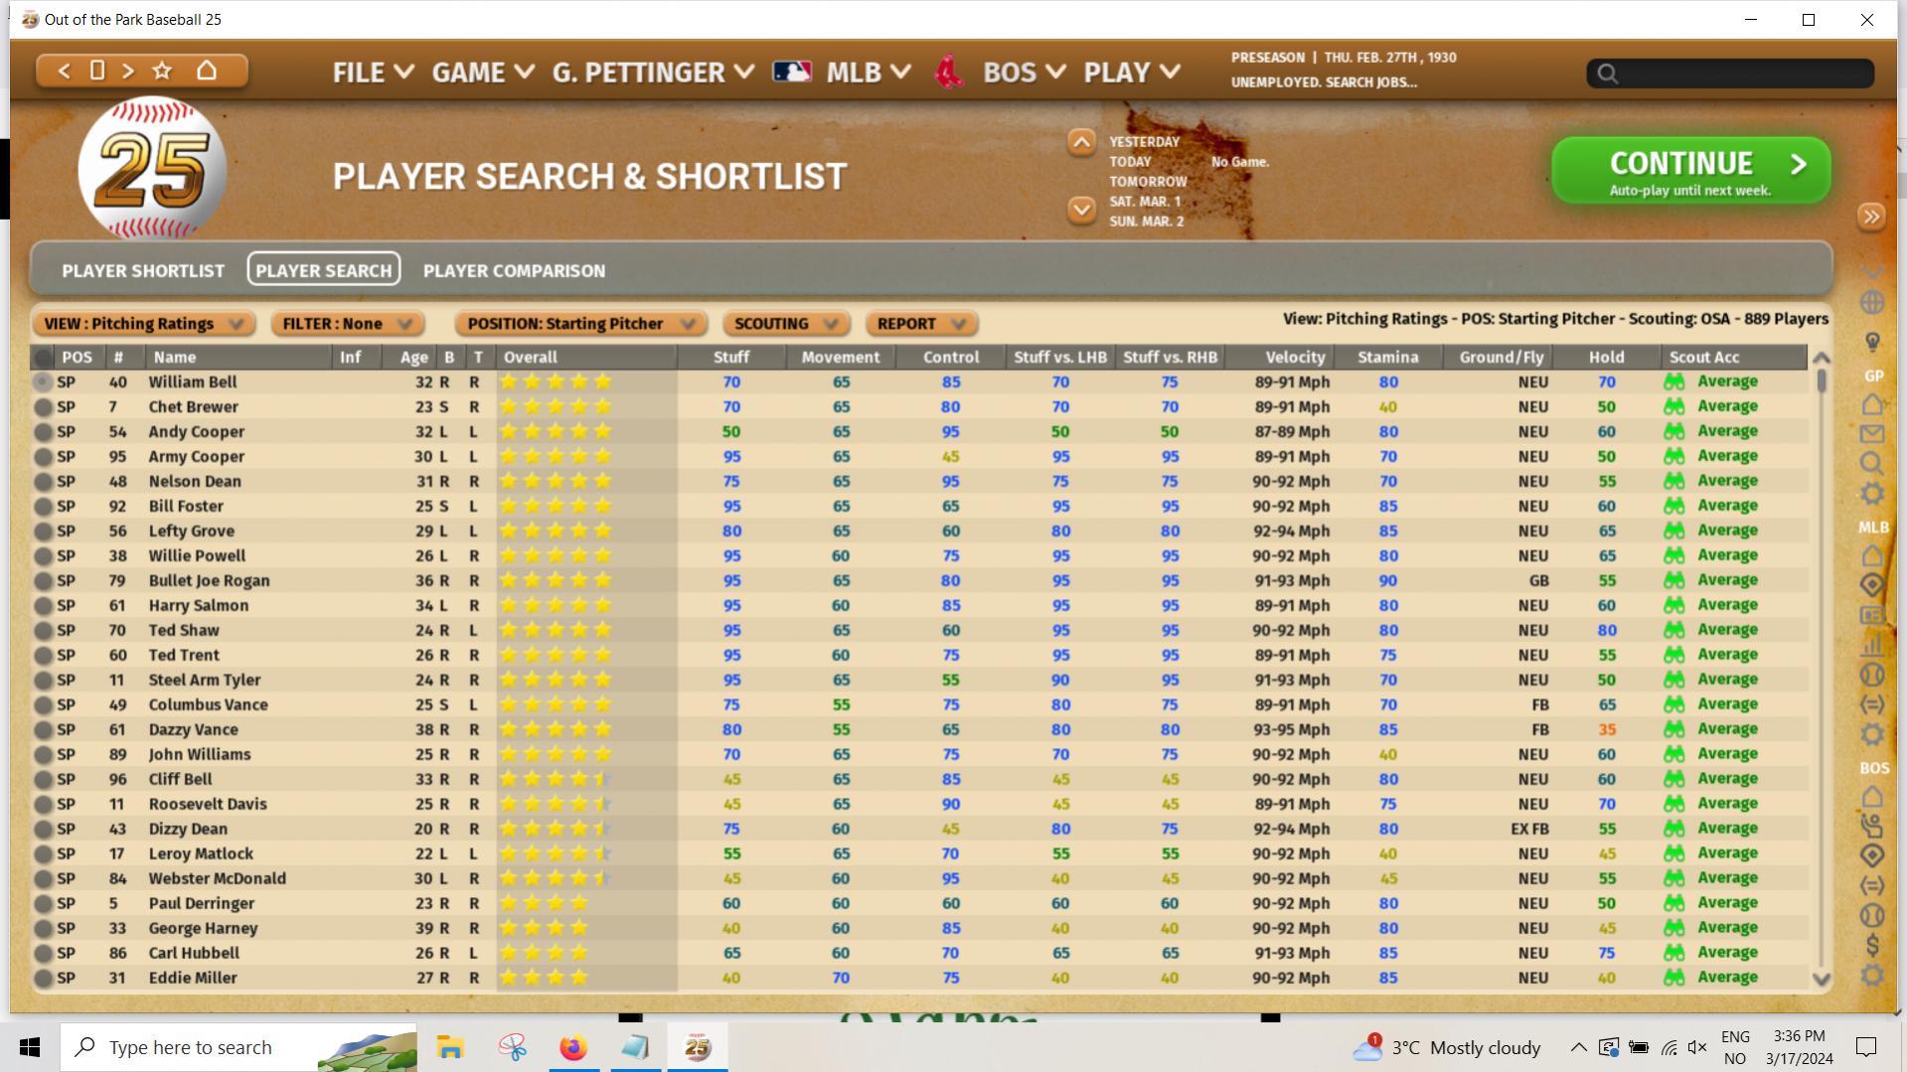Viewport: 1907px width, 1072px height.
Task: Open the mail envelope icon in sidebar
Action: pos(1872,434)
